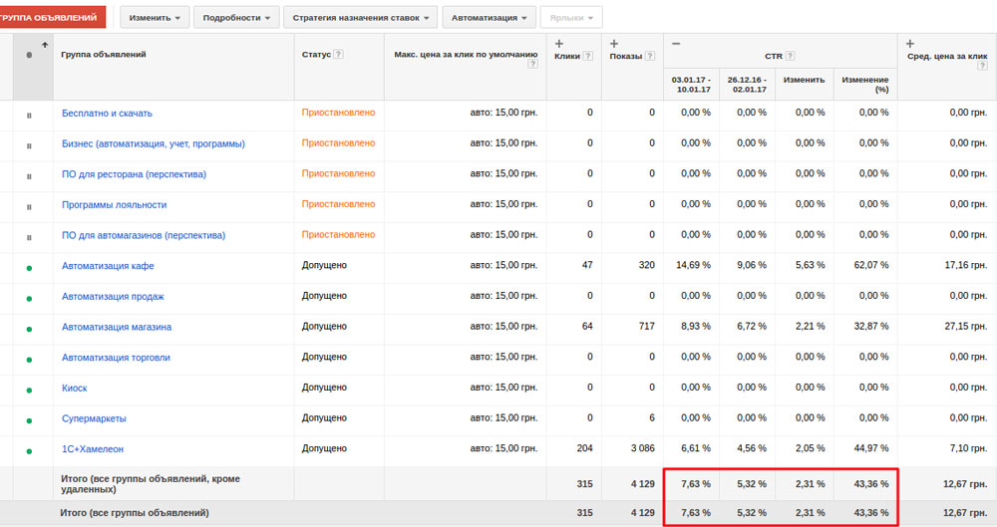The height and width of the screenshot is (527, 997).
Task: Click CTR value '14,69 %'
Action: tap(693, 265)
